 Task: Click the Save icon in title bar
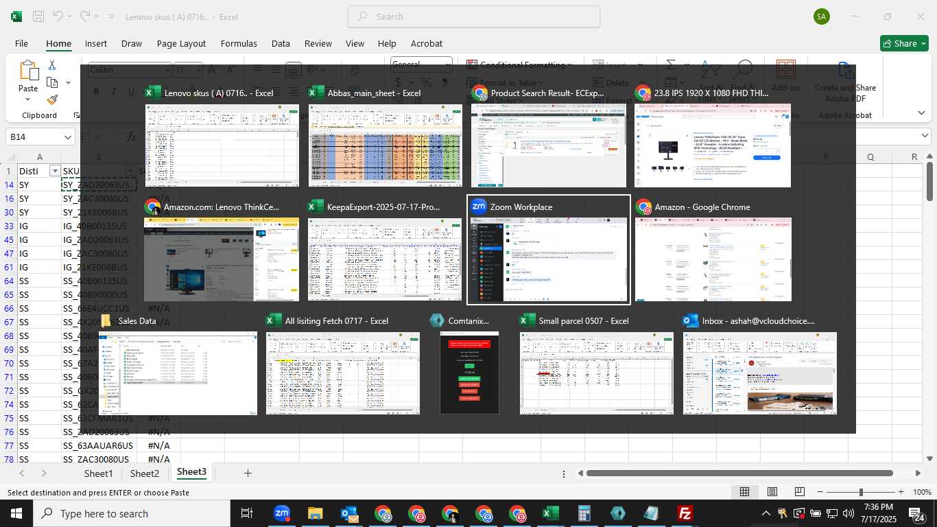(x=38, y=16)
